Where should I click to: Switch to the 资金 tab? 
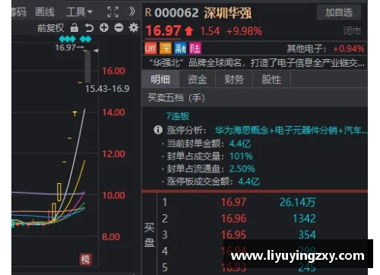pyautogui.click(x=198, y=79)
